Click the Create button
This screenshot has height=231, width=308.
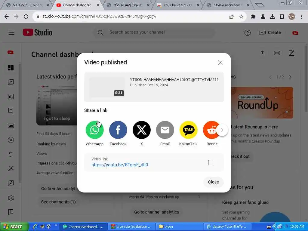tap(270, 32)
